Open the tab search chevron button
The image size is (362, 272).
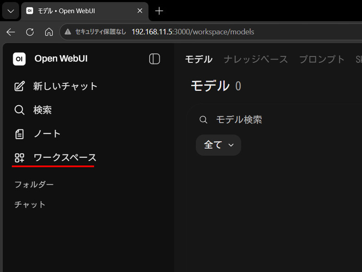[10, 11]
